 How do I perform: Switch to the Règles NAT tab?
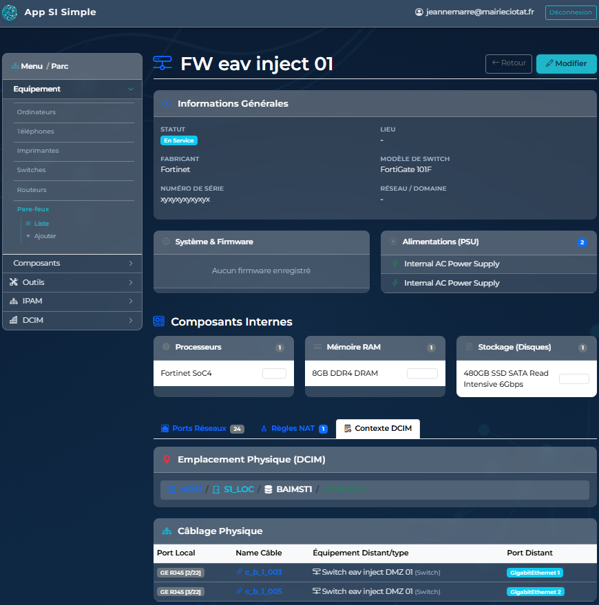295,429
